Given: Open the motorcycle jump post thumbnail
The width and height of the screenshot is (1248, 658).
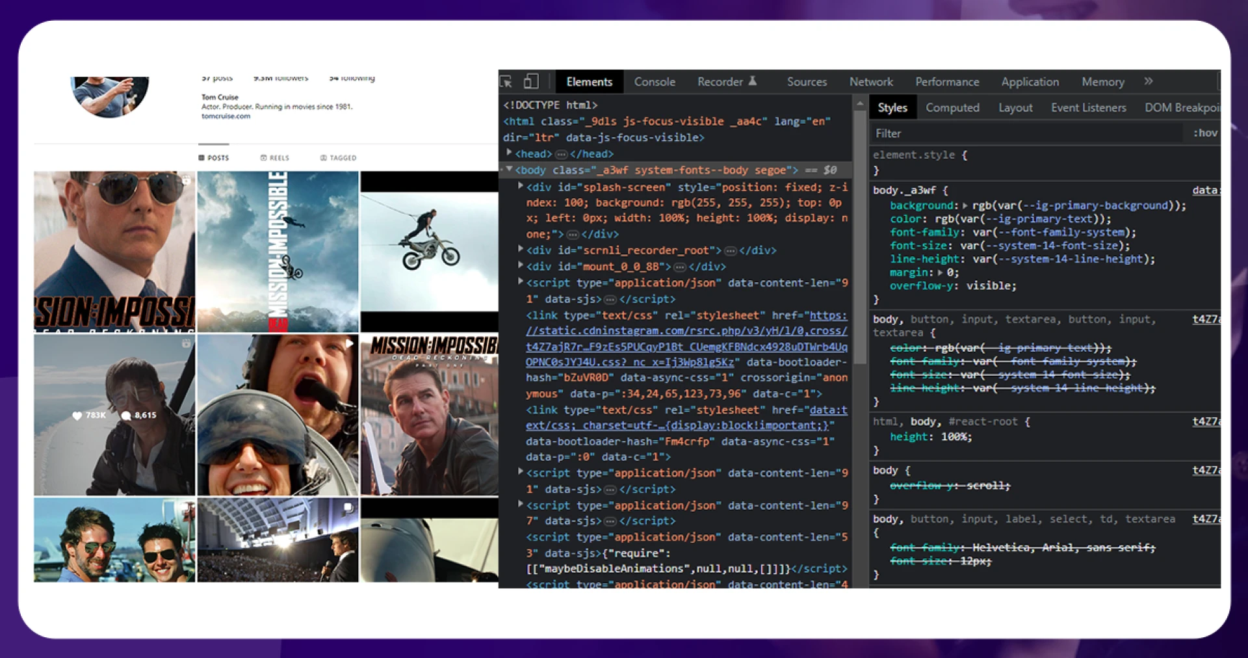Looking at the screenshot, I should 430,251.
